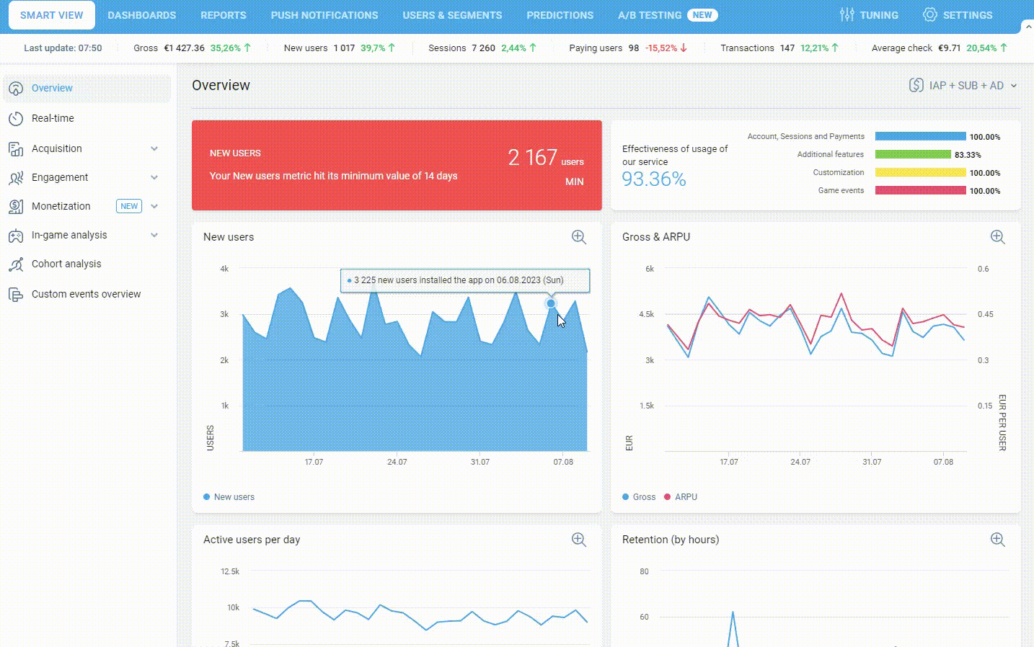This screenshot has width=1034, height=647.
Task: Click the red New Users MIN alert card
Action: point(397,165)
